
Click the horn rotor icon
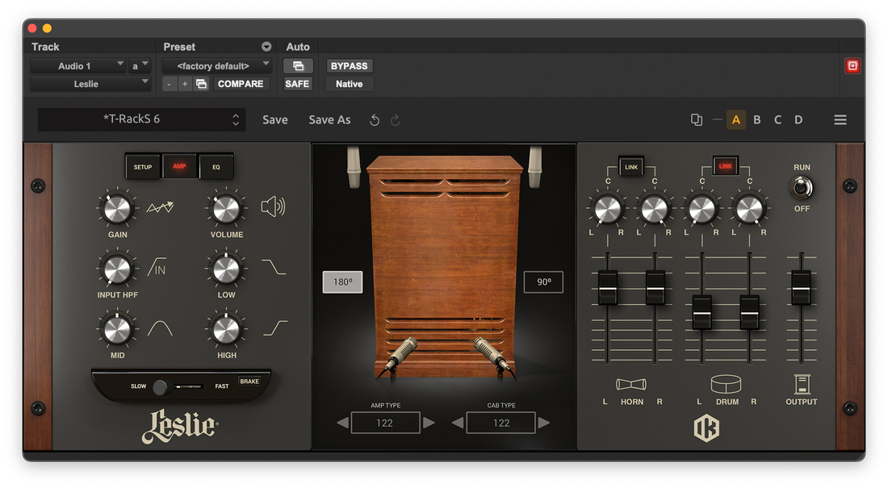[631, 385]
